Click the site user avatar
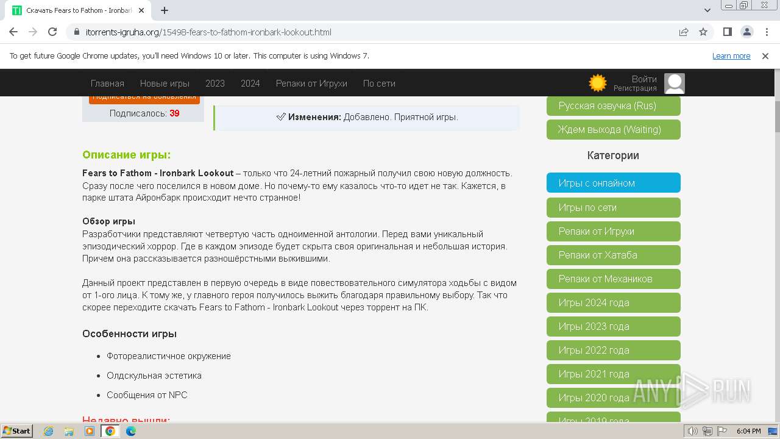 click(x=675, y=84)
